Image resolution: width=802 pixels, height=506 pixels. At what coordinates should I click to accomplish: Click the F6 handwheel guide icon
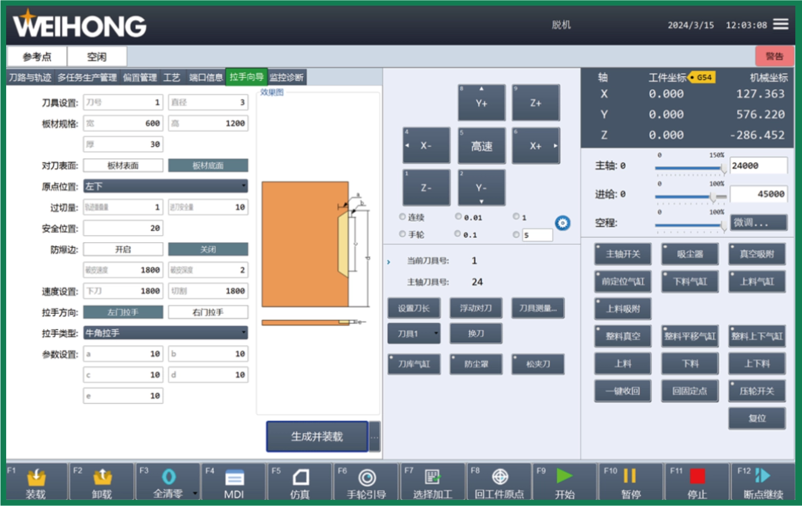(x=366, y=477)
